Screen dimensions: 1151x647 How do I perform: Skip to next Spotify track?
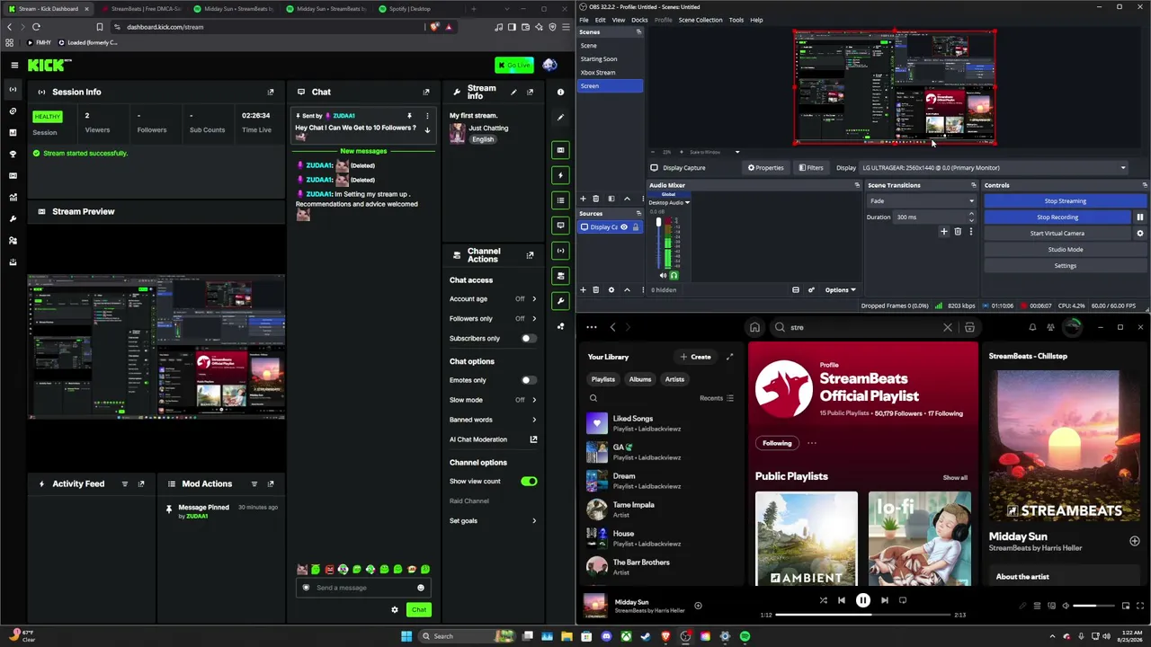(x=884, y=600)
